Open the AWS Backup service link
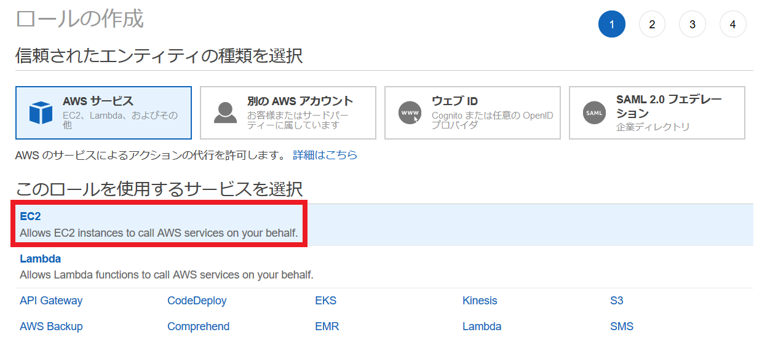This screenshot has width=762, height=340. 51,326
